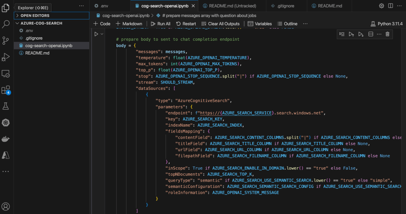Open the Testing flask view

[6, 106]
